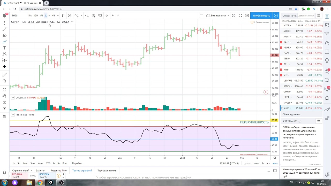Select the Н weekly timeframe

[x=49, y=16]
